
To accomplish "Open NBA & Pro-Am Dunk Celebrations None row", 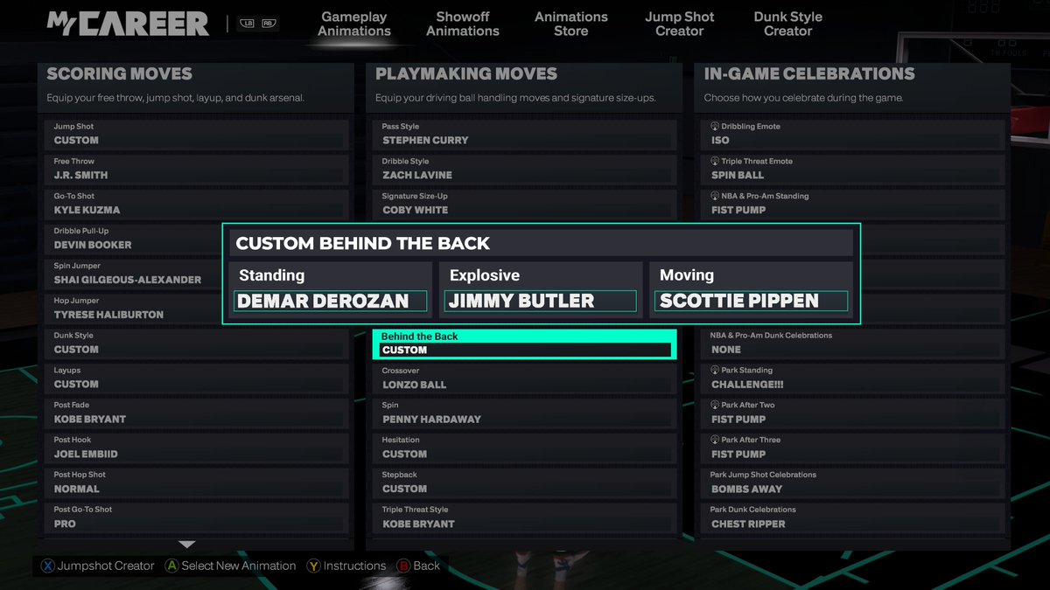I will 853,344.
